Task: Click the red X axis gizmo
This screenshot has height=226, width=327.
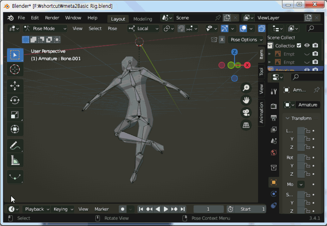Action: [247, 65]
